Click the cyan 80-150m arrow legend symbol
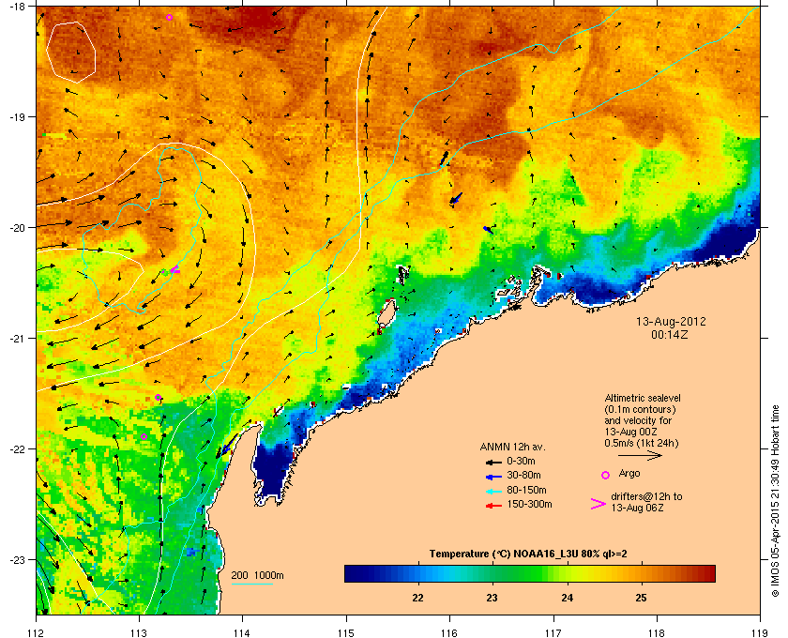Image resolution: width=788 pixels, height=638 pixels. 493,491
